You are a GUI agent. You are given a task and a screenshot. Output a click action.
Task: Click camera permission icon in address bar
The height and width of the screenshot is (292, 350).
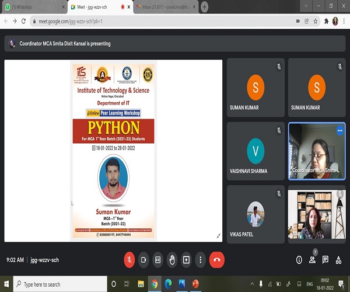pyautogui.click(x=297, y=21)
